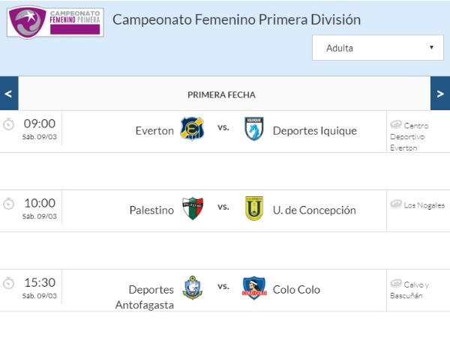The width and height of the screenshot is (450, 346).
Task: Click the stopwatch icon beside 15:30
Action: (x=8, y=283)
